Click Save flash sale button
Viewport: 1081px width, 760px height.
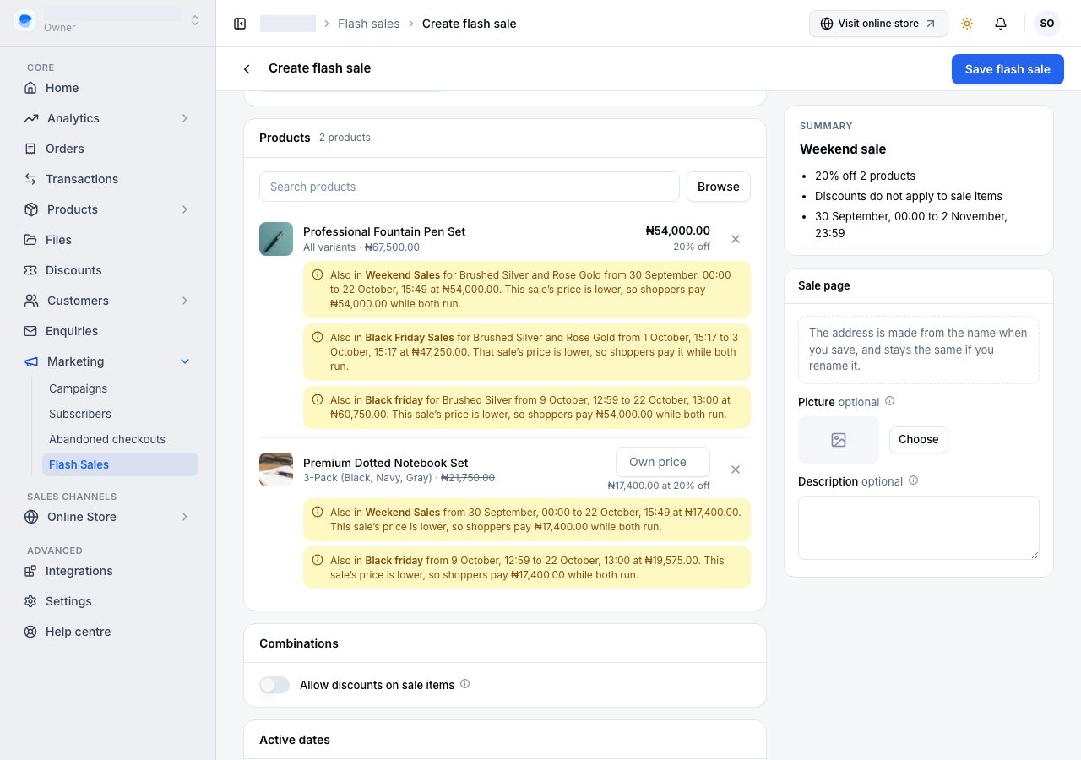[1008, 69]
